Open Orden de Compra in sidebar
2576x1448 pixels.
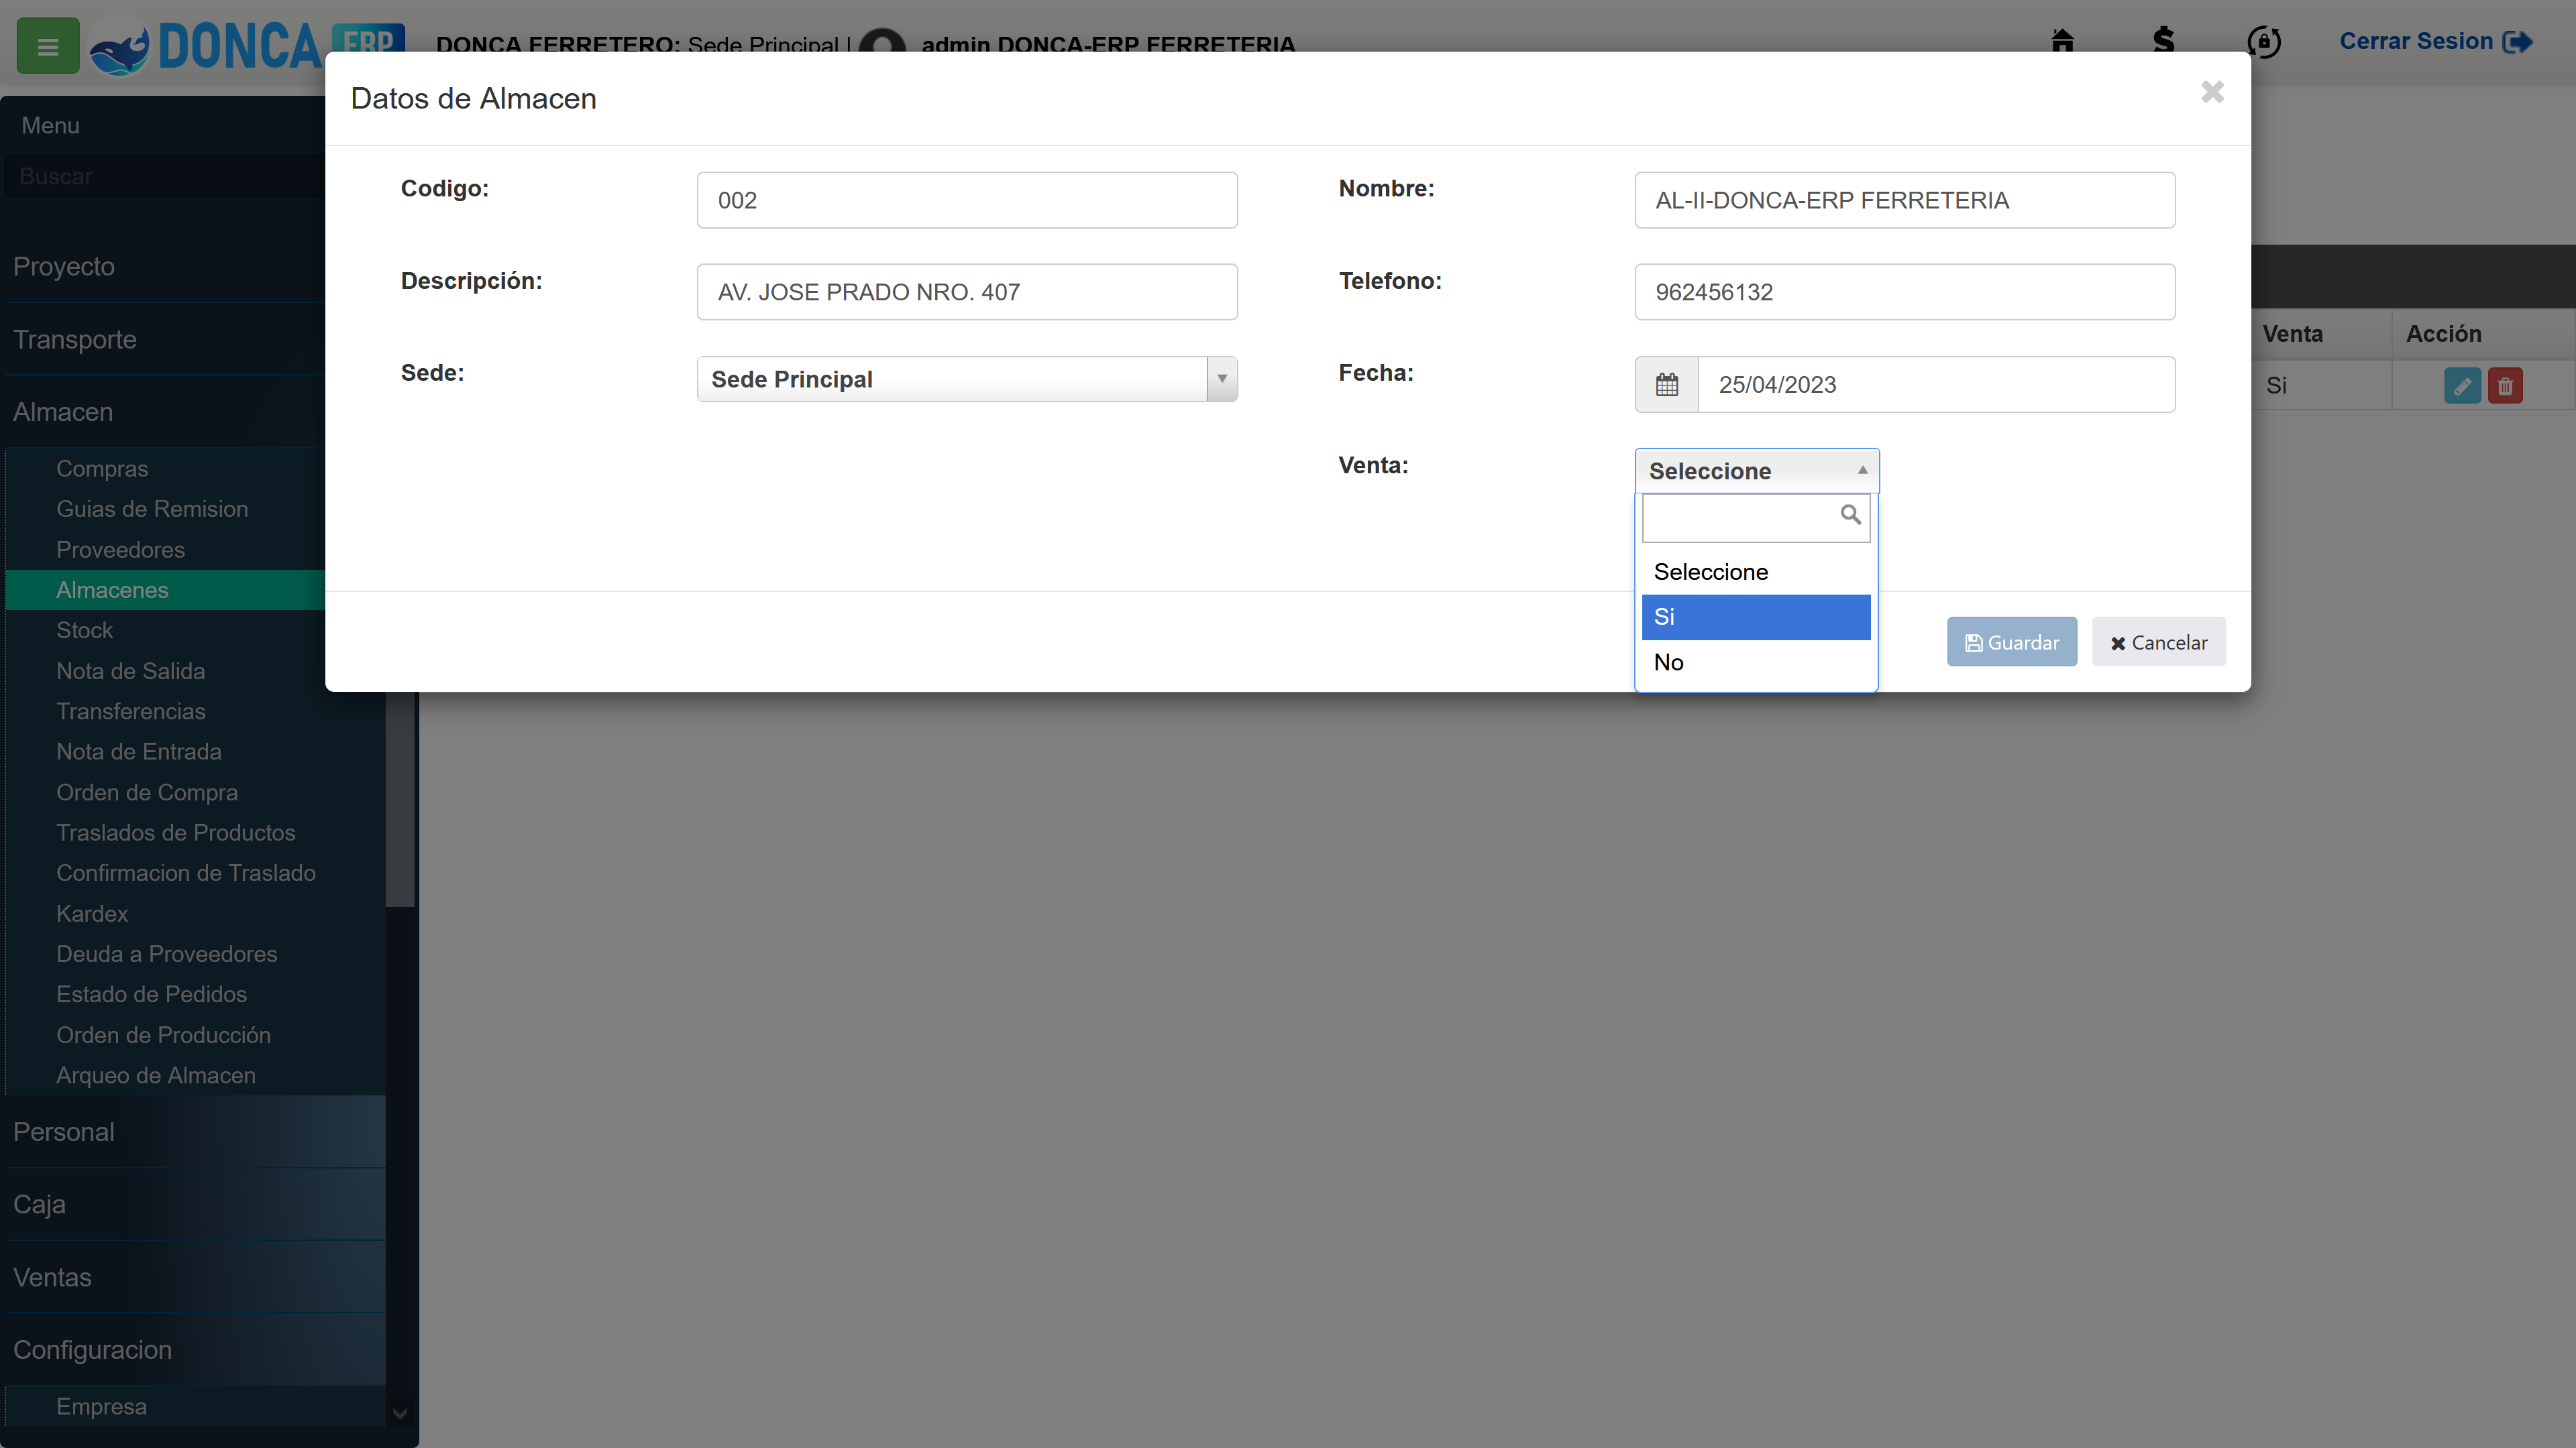147,792
